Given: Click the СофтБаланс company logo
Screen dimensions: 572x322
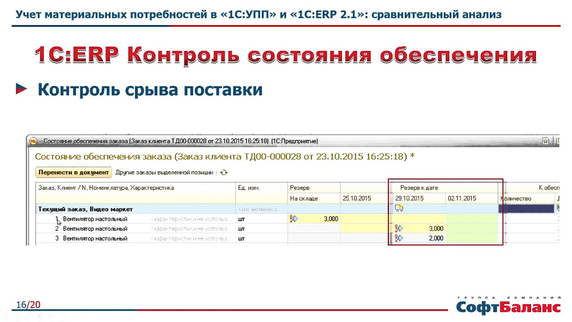Looking at the screenshot, I should click(x=509, y=305).
